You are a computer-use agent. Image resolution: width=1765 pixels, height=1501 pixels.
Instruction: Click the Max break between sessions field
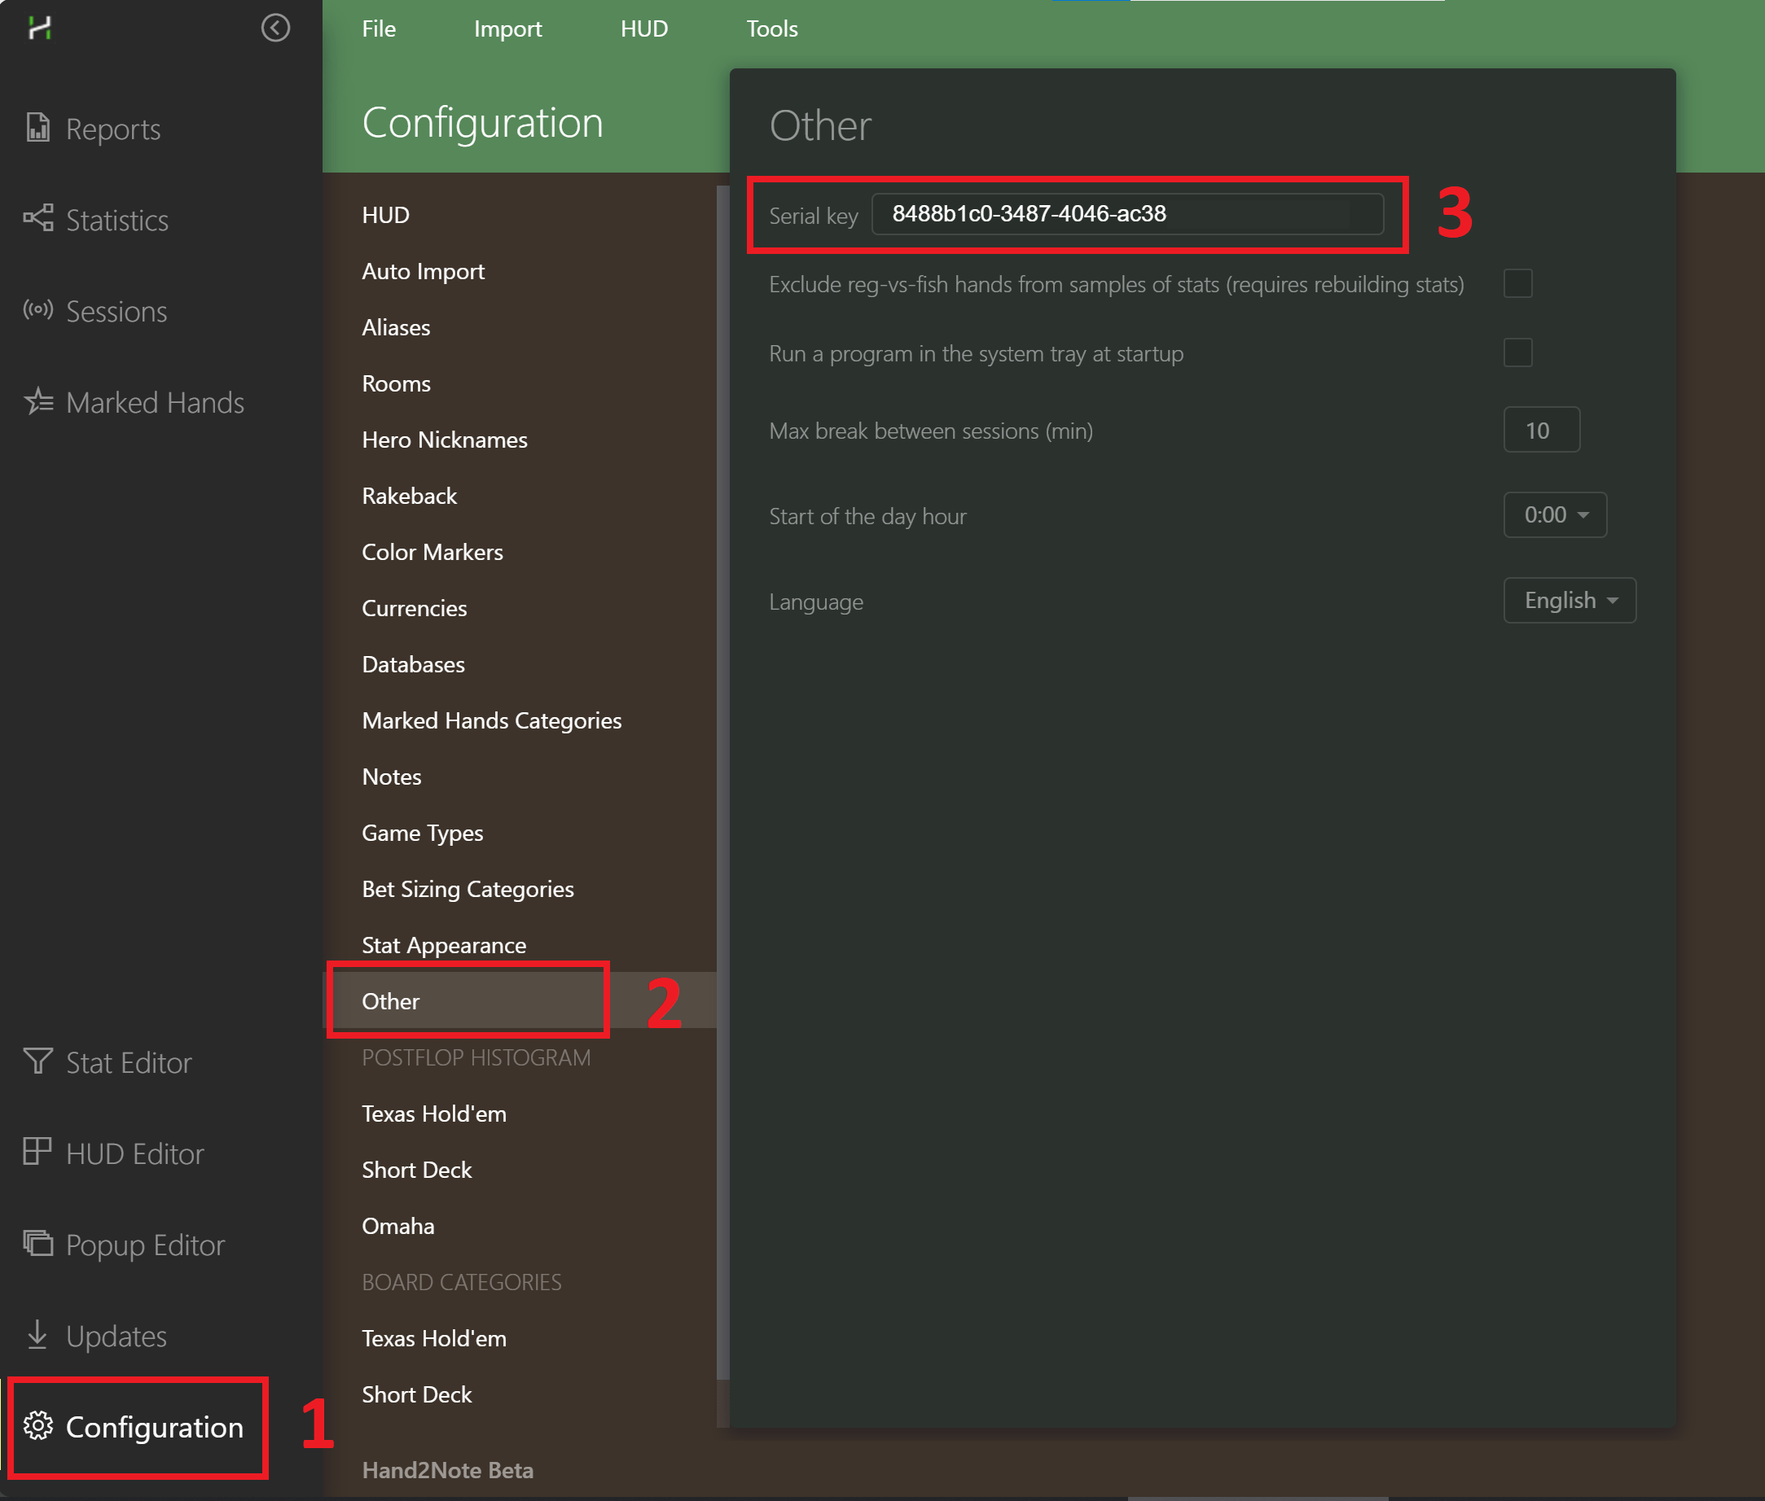click(x=1540, y=431)
